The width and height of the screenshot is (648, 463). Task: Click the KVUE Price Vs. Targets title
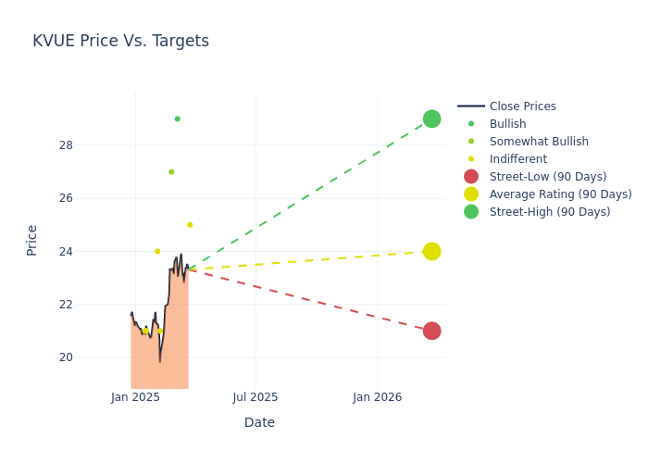tap(120, 41)
